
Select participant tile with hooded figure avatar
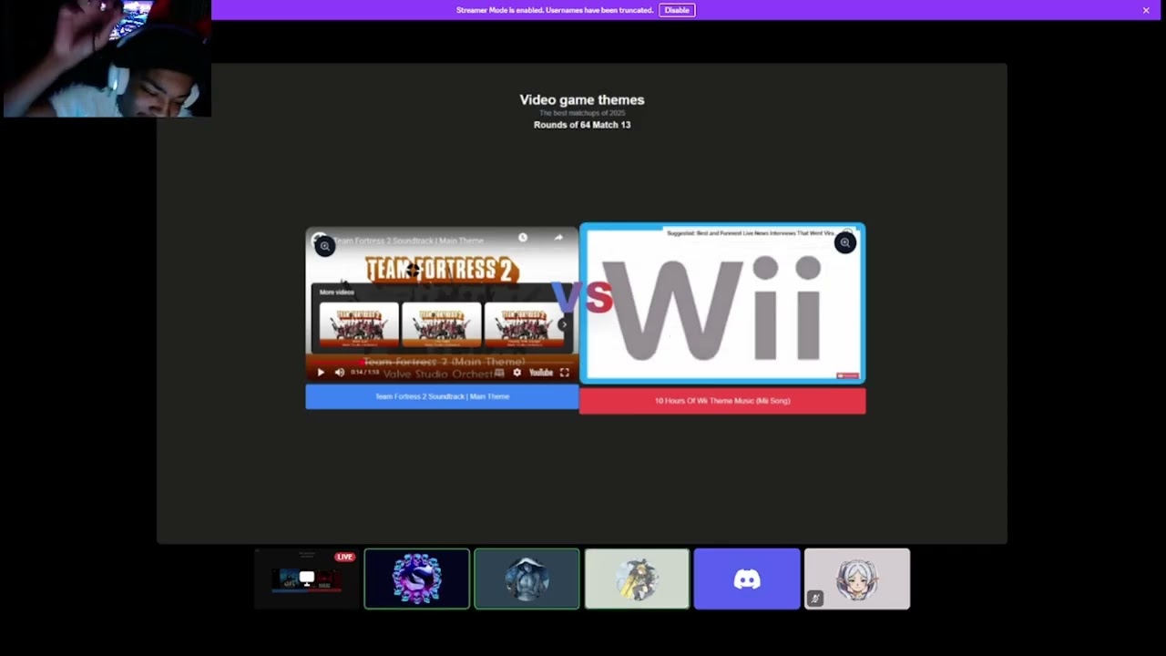click(527, 579)
